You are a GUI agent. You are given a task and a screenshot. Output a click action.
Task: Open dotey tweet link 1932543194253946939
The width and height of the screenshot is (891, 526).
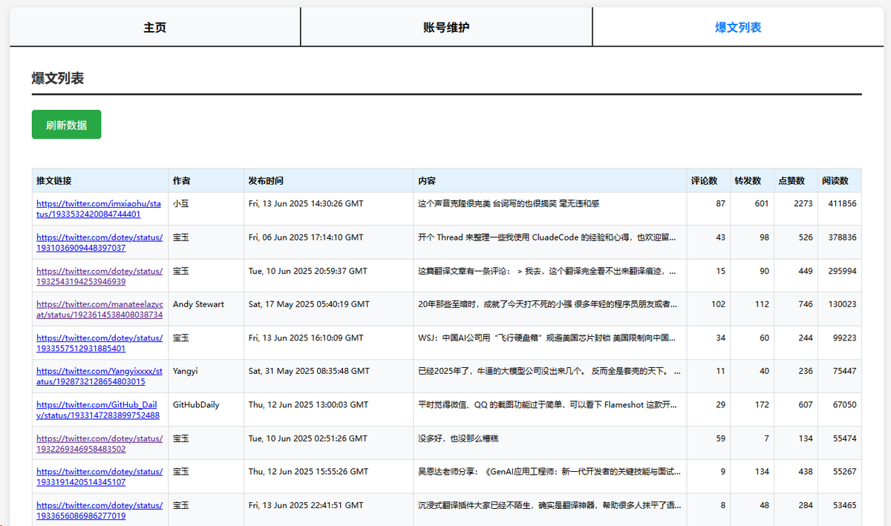click(99, 276)
